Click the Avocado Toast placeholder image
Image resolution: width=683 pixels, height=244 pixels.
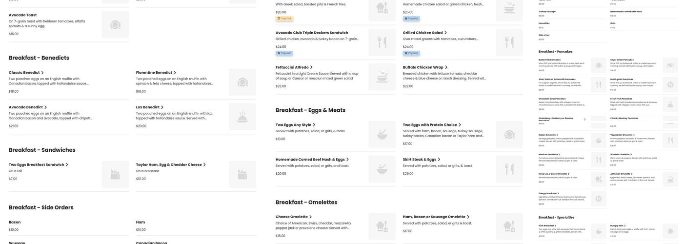tap(115, 25)
